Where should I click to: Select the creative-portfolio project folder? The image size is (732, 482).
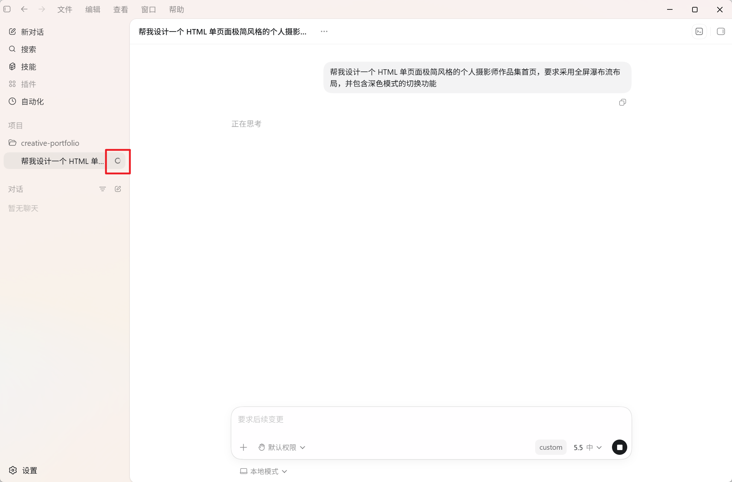pyautogui.click(x=65, y=143)
